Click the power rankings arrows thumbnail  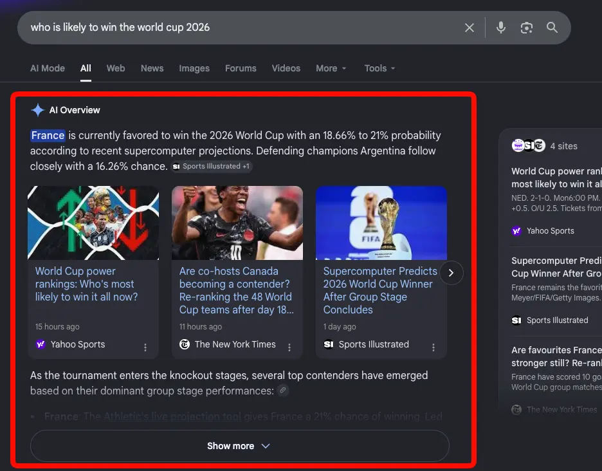93,223
